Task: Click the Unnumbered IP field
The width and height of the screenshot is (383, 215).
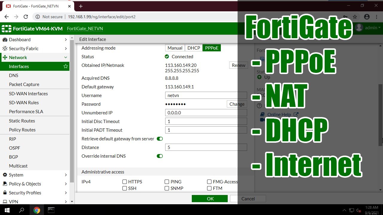Action: (206, 113)
